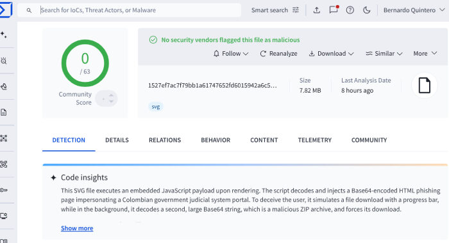Click the VirusTotal logo icon

coord(6,10)
